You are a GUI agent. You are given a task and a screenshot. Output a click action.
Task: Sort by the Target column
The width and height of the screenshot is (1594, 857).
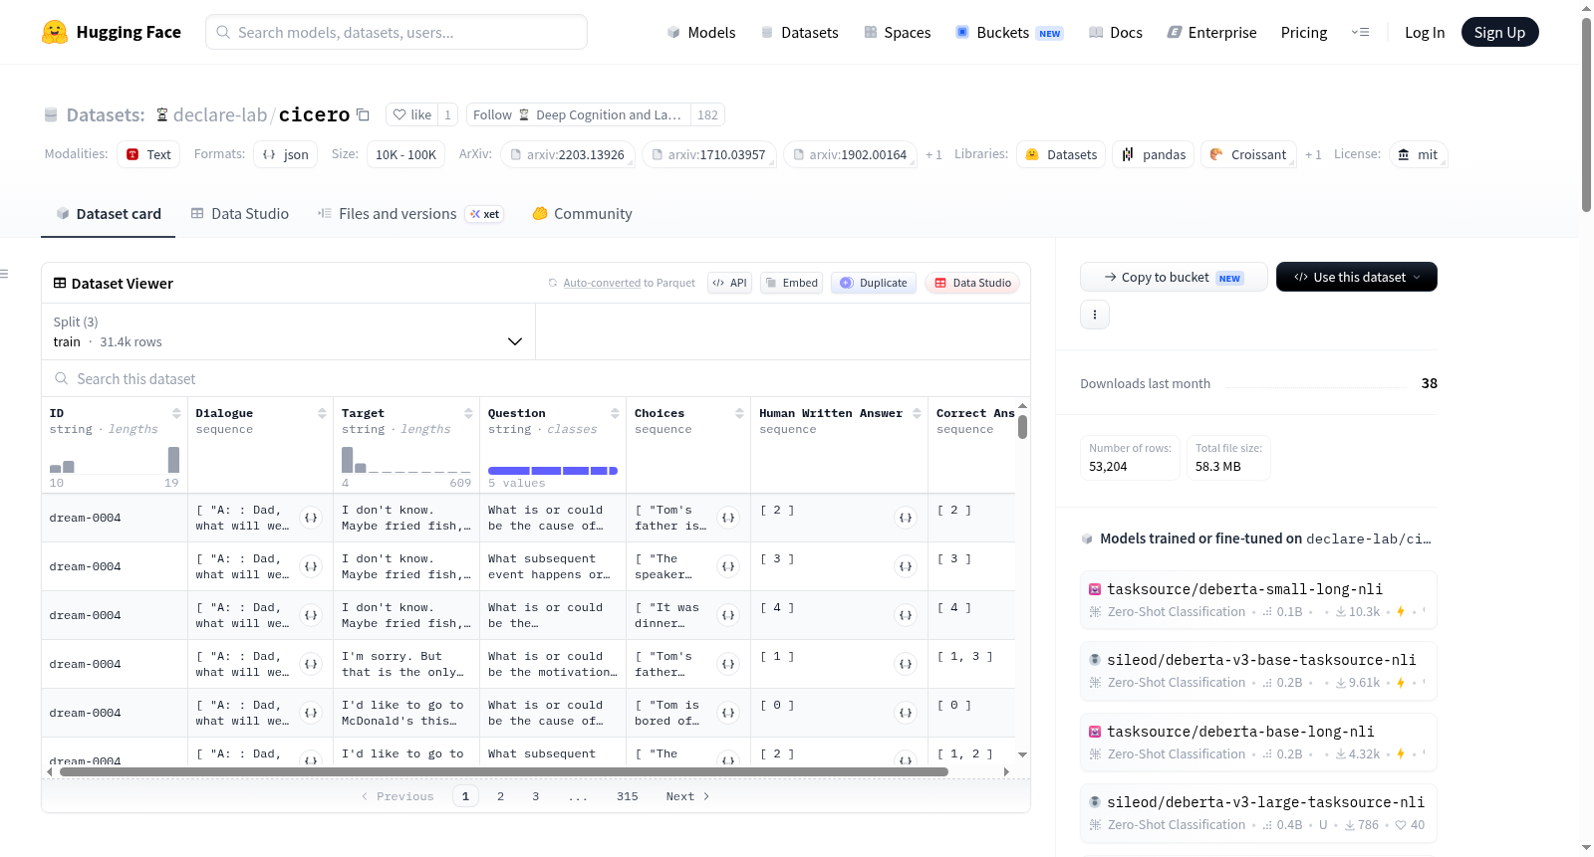(x=468, y=413)
